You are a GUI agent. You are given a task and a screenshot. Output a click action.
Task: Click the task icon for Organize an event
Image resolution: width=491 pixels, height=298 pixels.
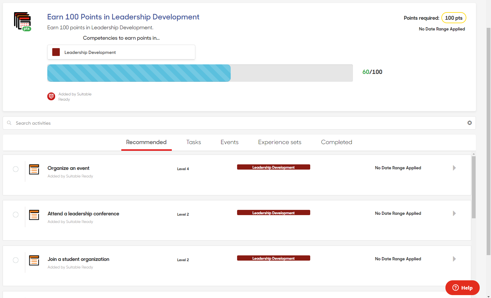(34, 169)
